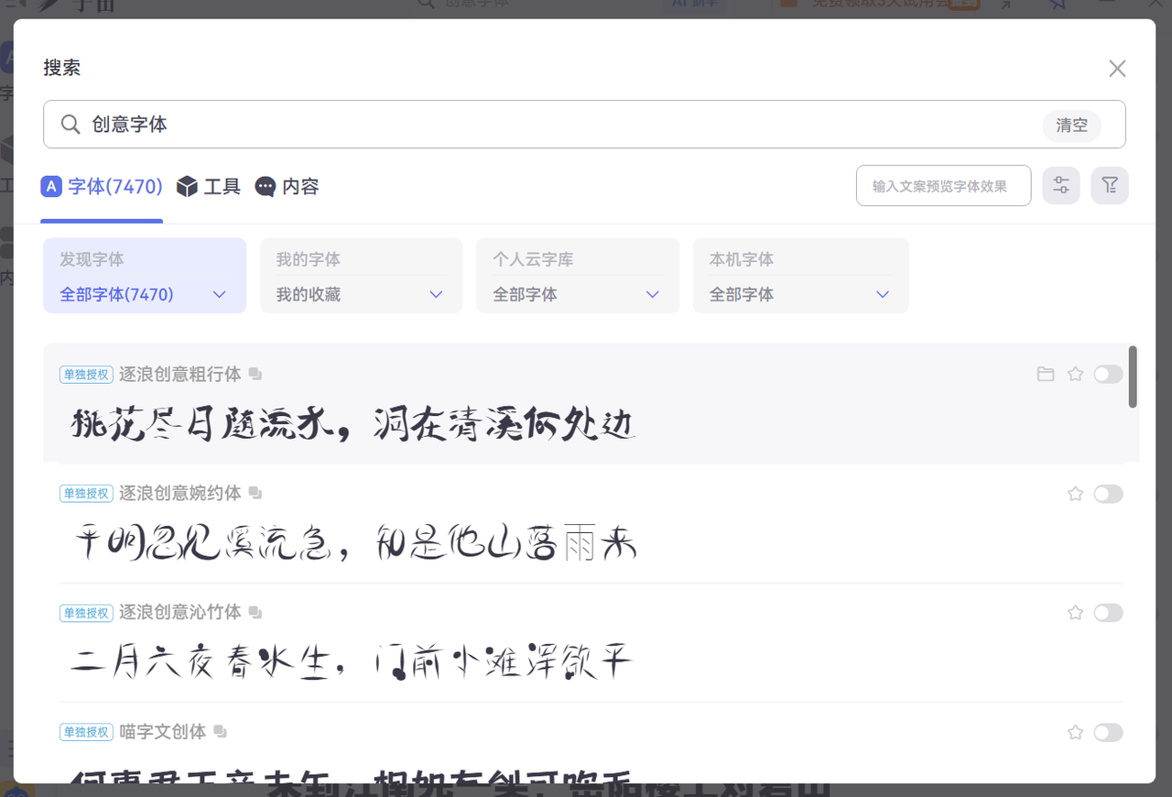Open the preview settings sliders icon
Viewport: 1172px width, 797px height.
[x=1061, y=186]
